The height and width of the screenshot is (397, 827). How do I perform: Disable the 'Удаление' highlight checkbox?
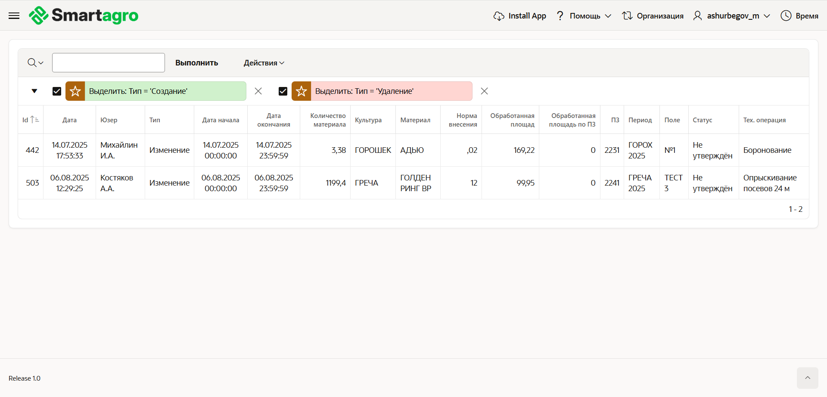(x=283, y=91)
